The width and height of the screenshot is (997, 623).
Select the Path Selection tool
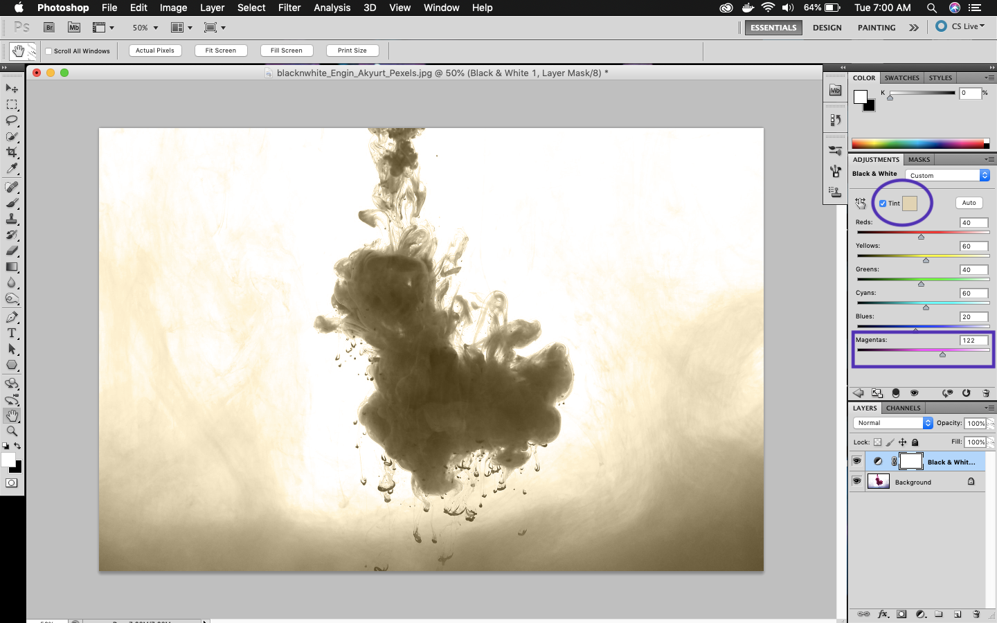(x=12, y=349)
